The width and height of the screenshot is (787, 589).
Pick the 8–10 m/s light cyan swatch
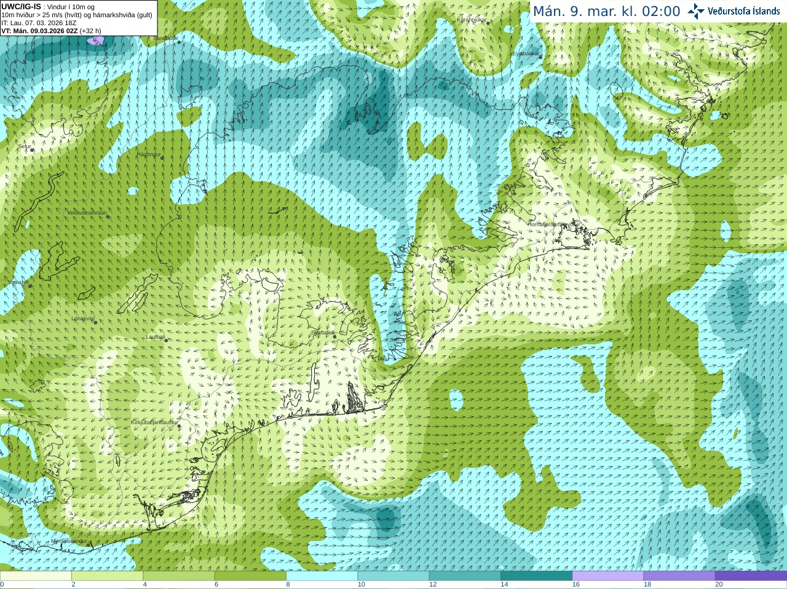tap(322, 575)
